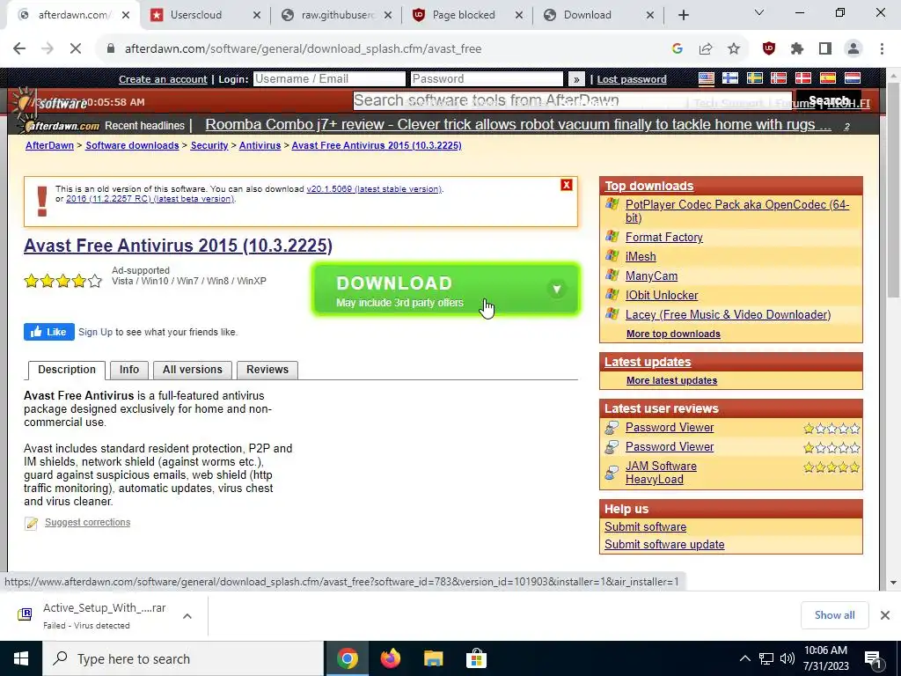Click Submit software update link
This screenshot has height=676, width=901.
coord(664,544)
